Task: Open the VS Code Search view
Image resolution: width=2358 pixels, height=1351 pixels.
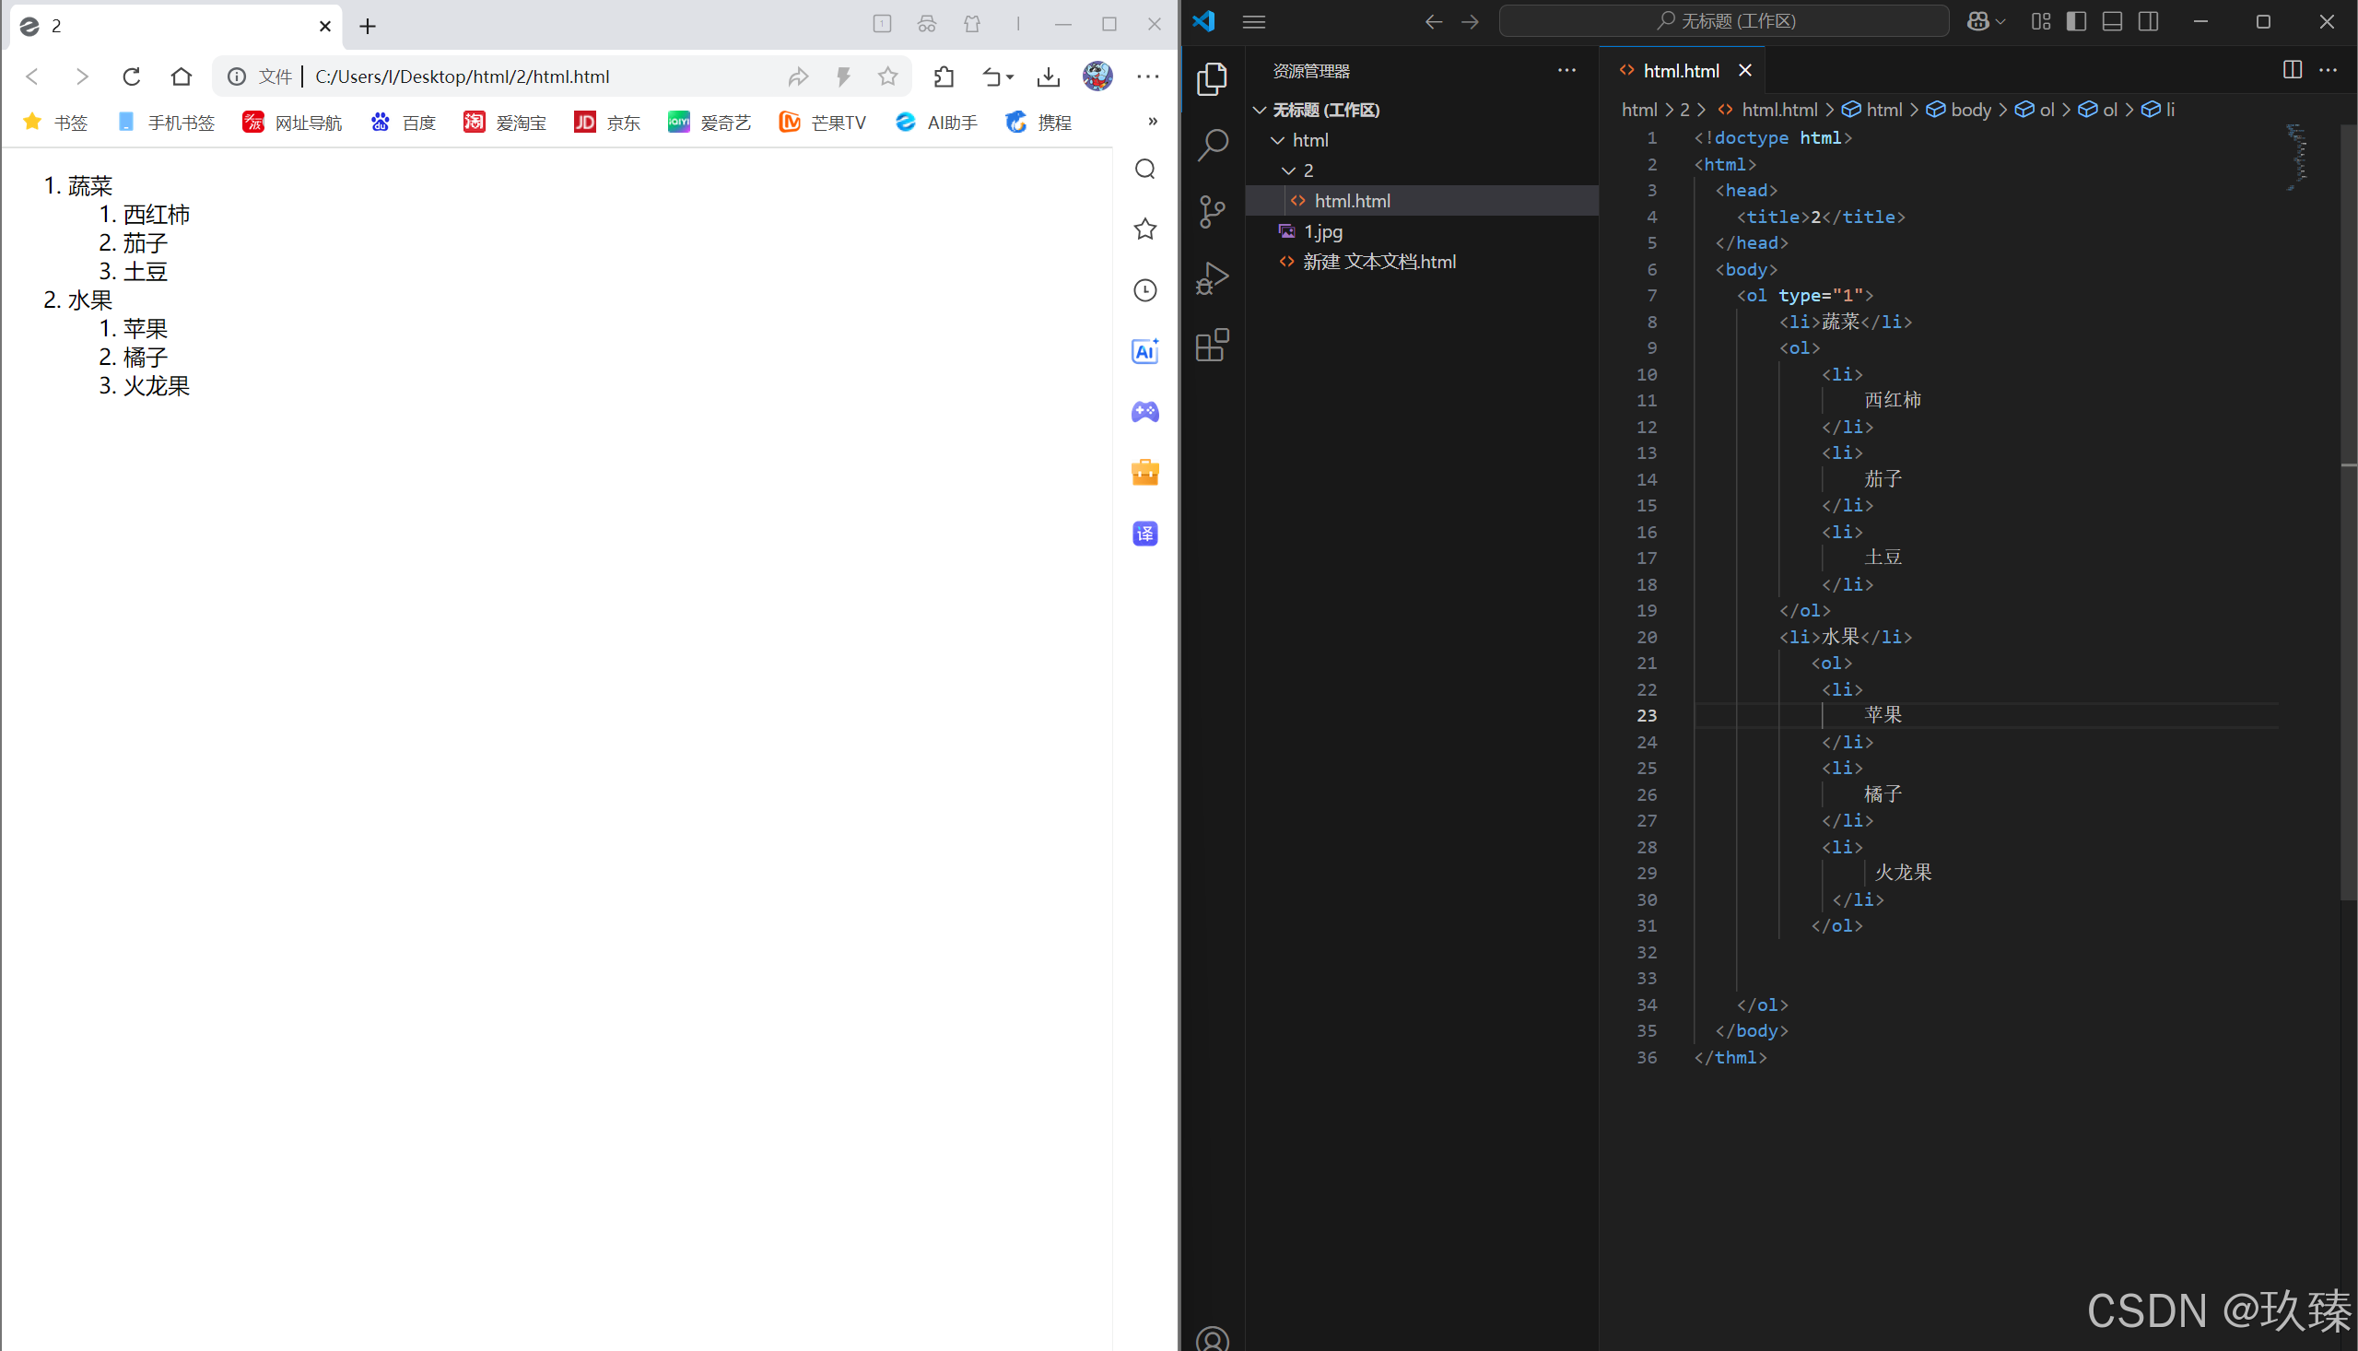Action: click(x=1213, y=145)
